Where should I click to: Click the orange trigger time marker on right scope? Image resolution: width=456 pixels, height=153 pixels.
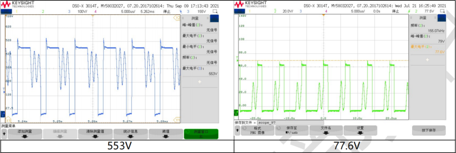[323, 16]
